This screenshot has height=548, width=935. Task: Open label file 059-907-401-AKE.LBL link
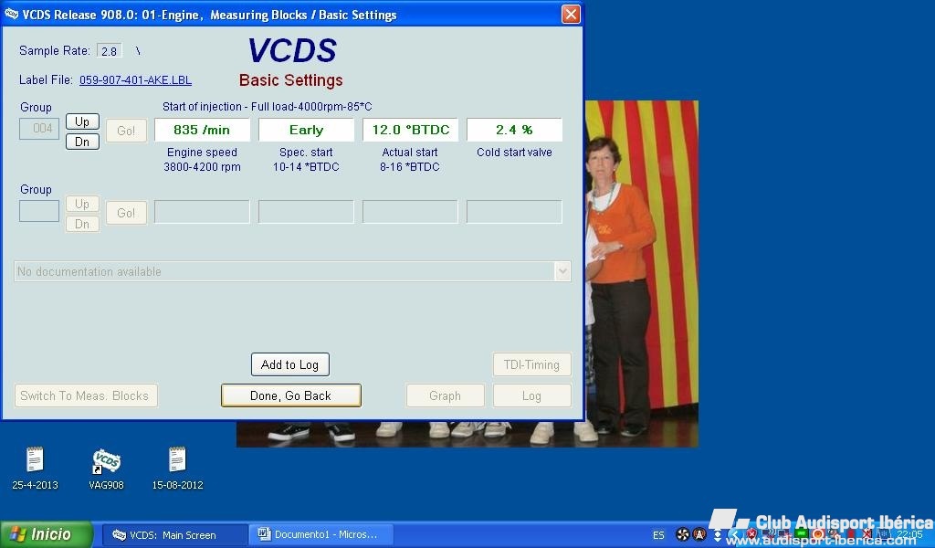click(135, 80)
